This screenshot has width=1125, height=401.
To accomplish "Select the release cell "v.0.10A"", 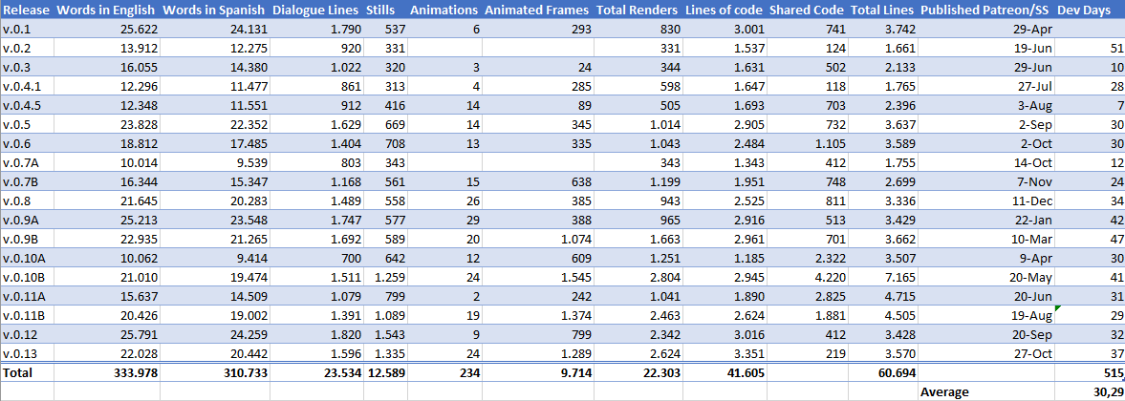I will [x=27, y=258].
